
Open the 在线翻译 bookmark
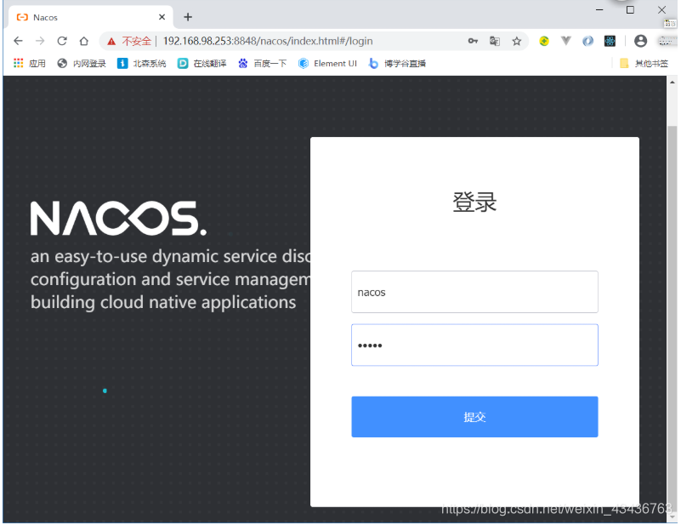[x=202, y=64]
